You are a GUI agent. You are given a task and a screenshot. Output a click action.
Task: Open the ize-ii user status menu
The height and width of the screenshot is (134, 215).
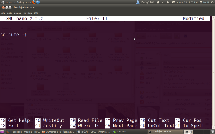pos(204,2)
